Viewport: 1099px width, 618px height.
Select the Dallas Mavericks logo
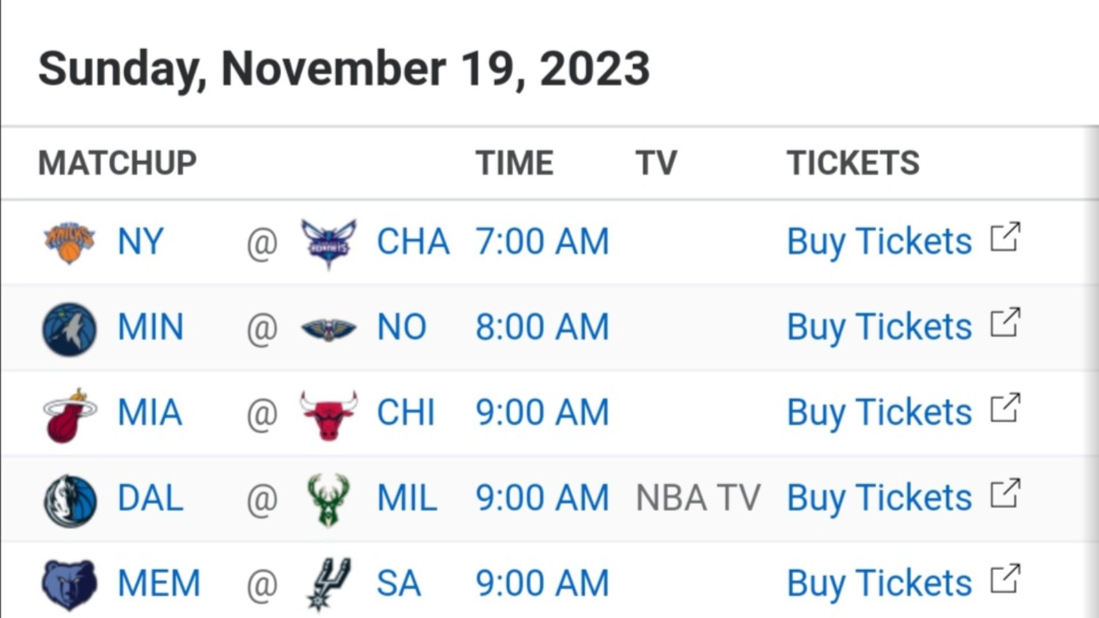point(70,500)
